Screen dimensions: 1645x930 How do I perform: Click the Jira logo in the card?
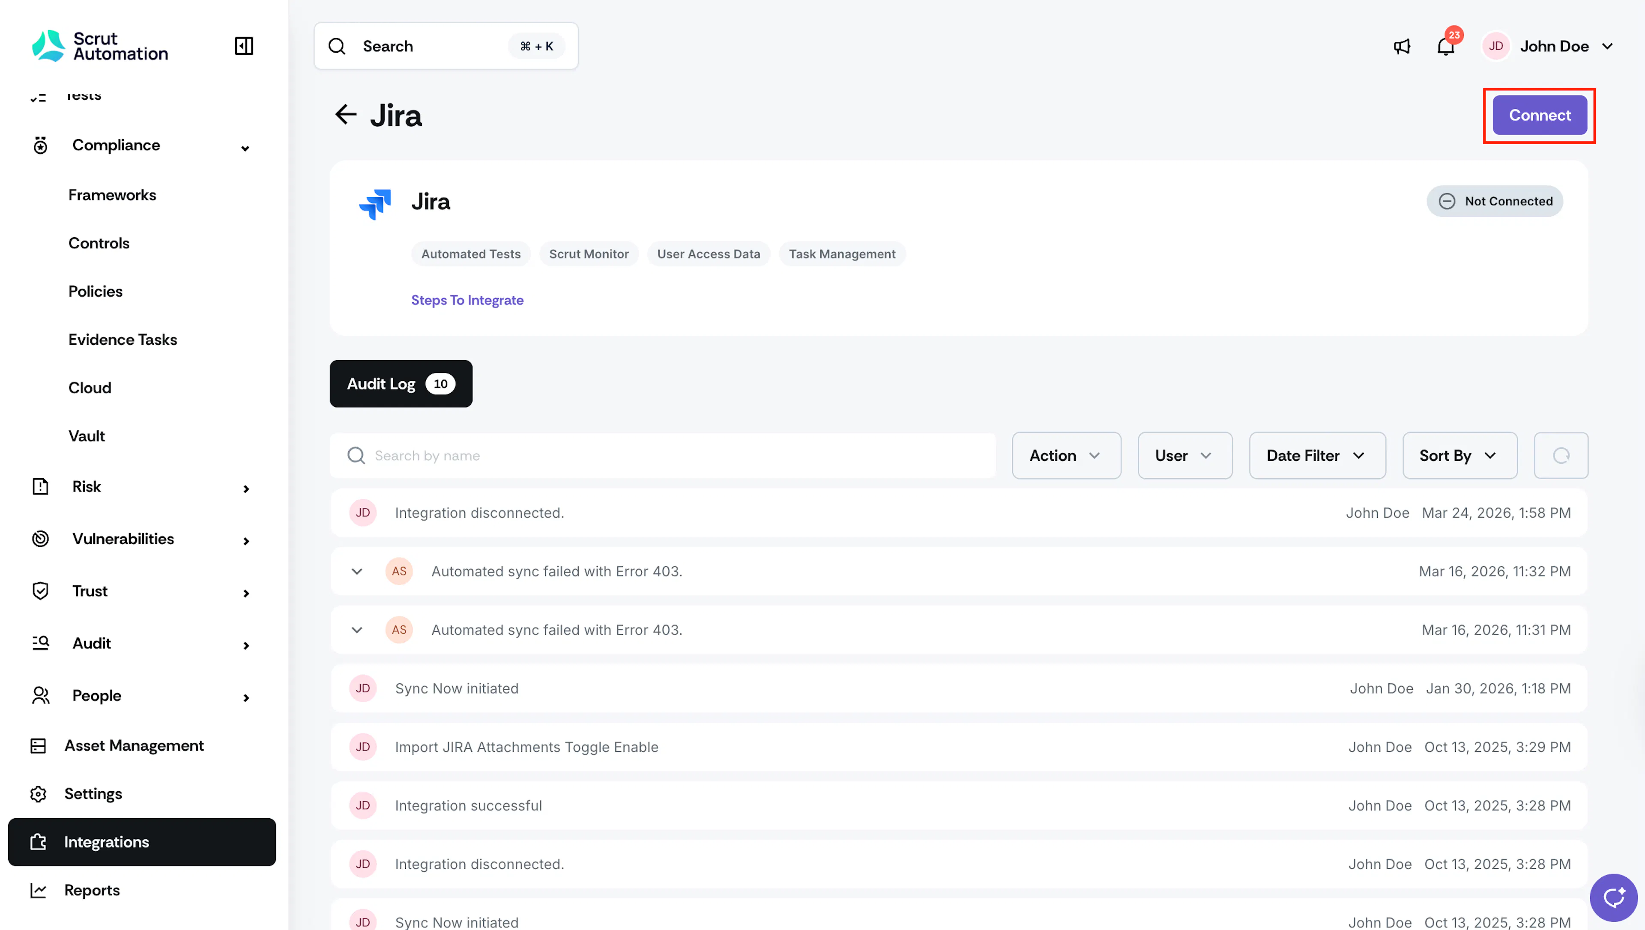[375, 203]
